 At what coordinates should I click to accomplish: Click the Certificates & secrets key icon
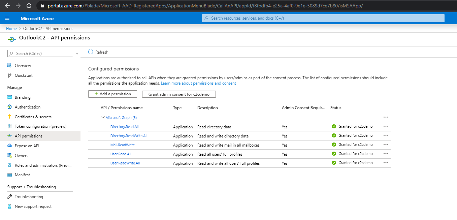(9, 117)
